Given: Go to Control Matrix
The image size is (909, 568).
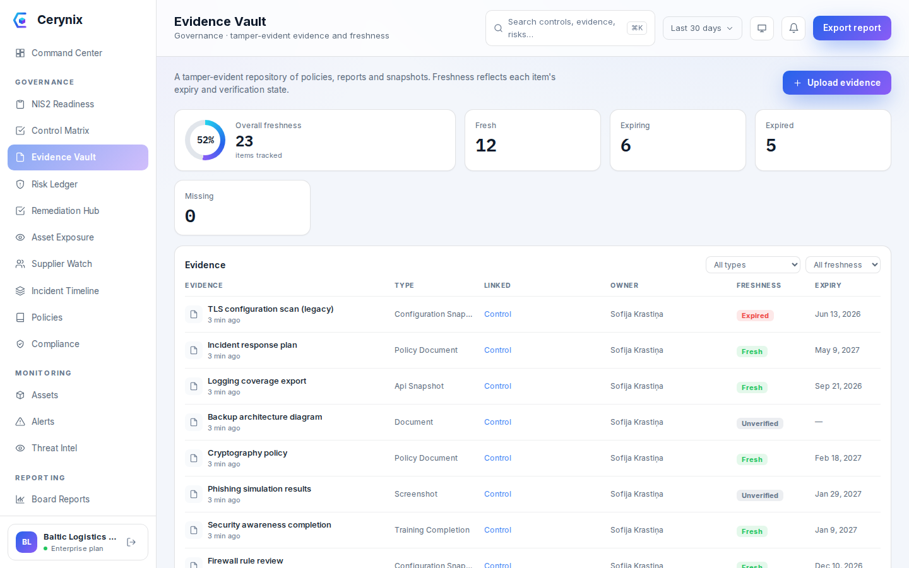Looking at the screenshot, I should 78,131.
